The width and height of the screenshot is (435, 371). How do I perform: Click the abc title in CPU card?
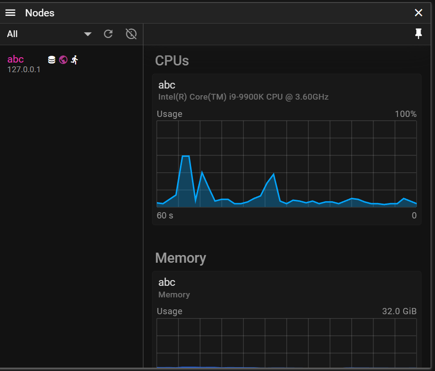pyautogui.click(x=166, y=85)
